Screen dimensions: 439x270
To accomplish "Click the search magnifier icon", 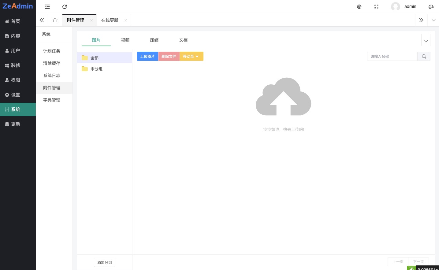I will click(x=424, y=57).
